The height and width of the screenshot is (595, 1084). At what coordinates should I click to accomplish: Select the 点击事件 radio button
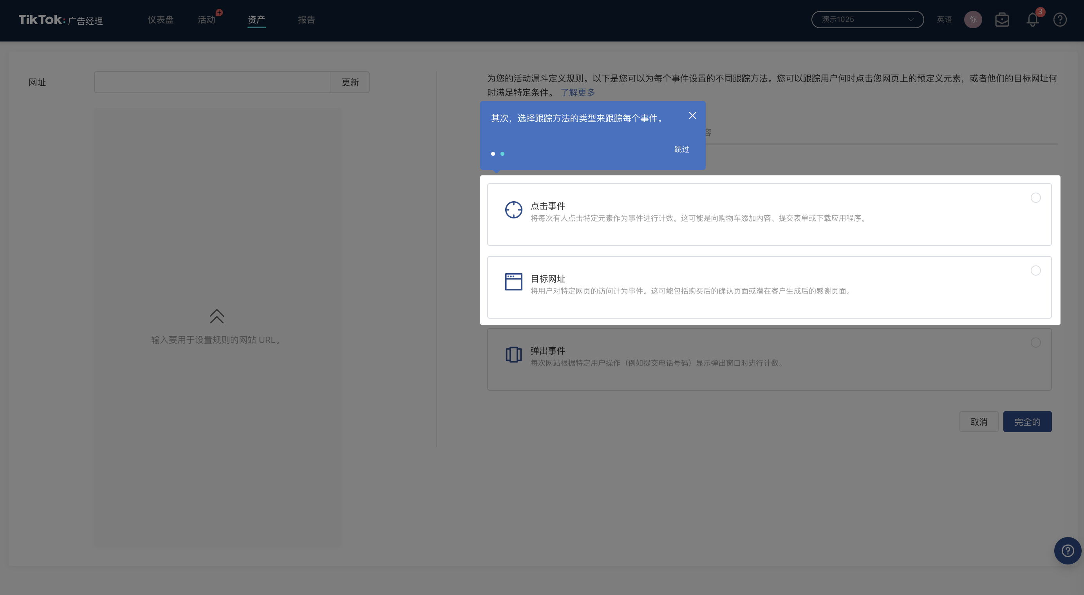pos(1035,198)
